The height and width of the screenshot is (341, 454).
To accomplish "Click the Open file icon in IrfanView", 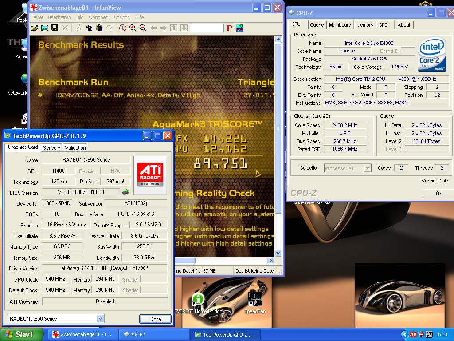I will 35,28.
